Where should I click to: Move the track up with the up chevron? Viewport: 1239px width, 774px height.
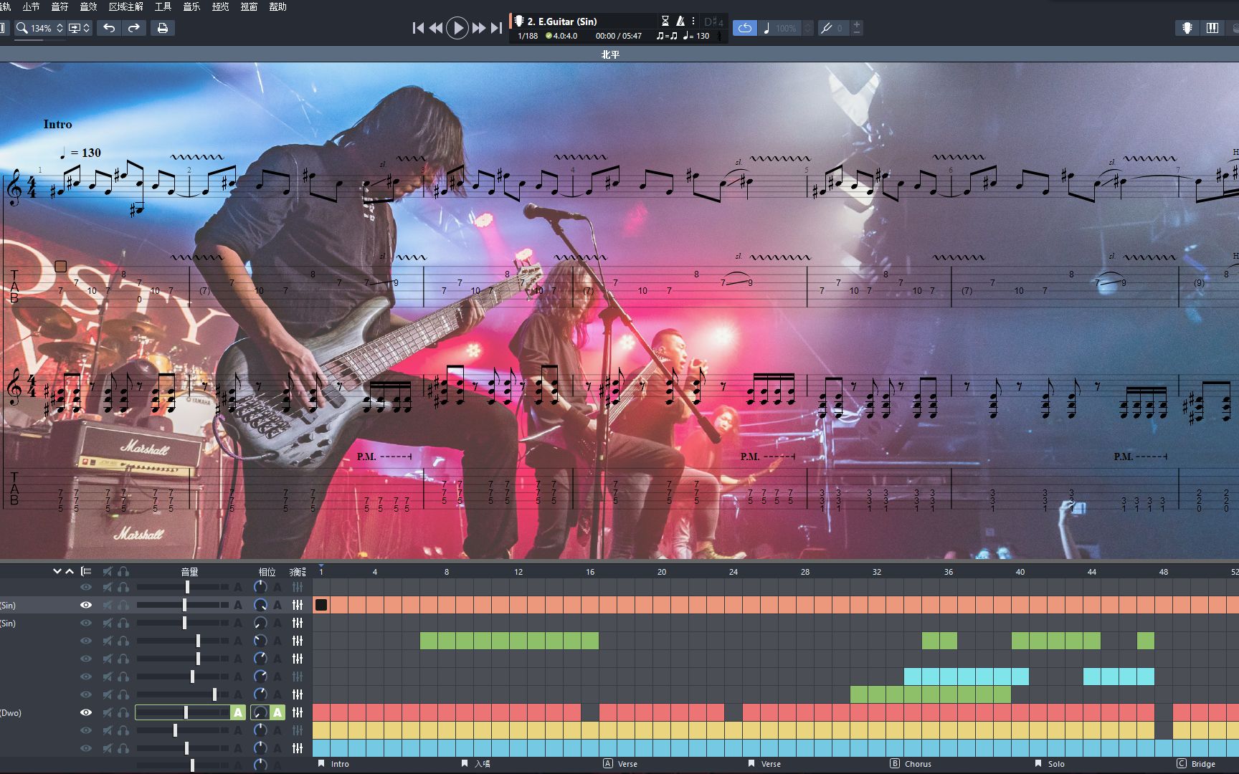pos(70,571)
